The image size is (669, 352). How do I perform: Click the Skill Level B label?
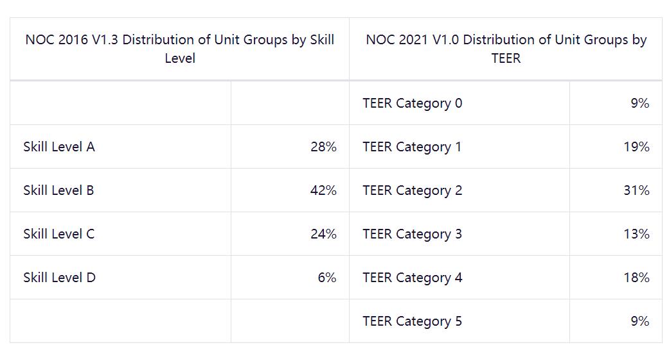click(x=58, y=190)
